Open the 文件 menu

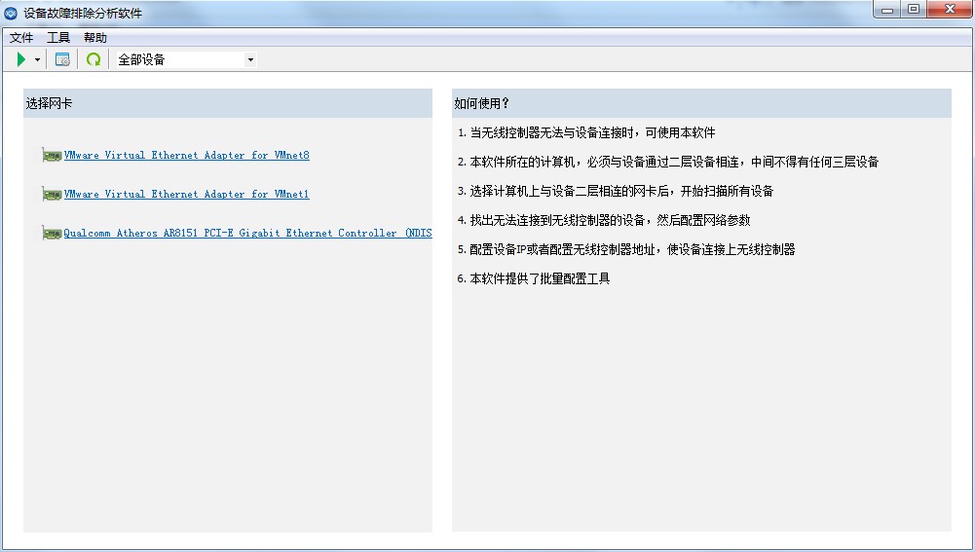pyautogui.click(x=21, y=38)
